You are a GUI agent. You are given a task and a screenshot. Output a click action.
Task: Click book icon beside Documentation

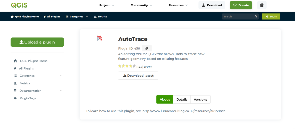pos(15,91)
